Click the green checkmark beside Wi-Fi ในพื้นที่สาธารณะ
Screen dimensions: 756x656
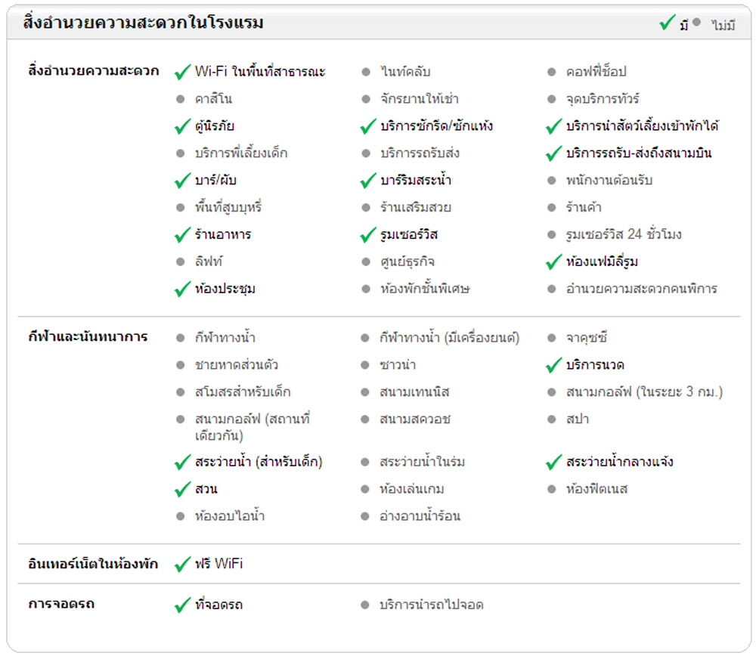coord(182,72)
